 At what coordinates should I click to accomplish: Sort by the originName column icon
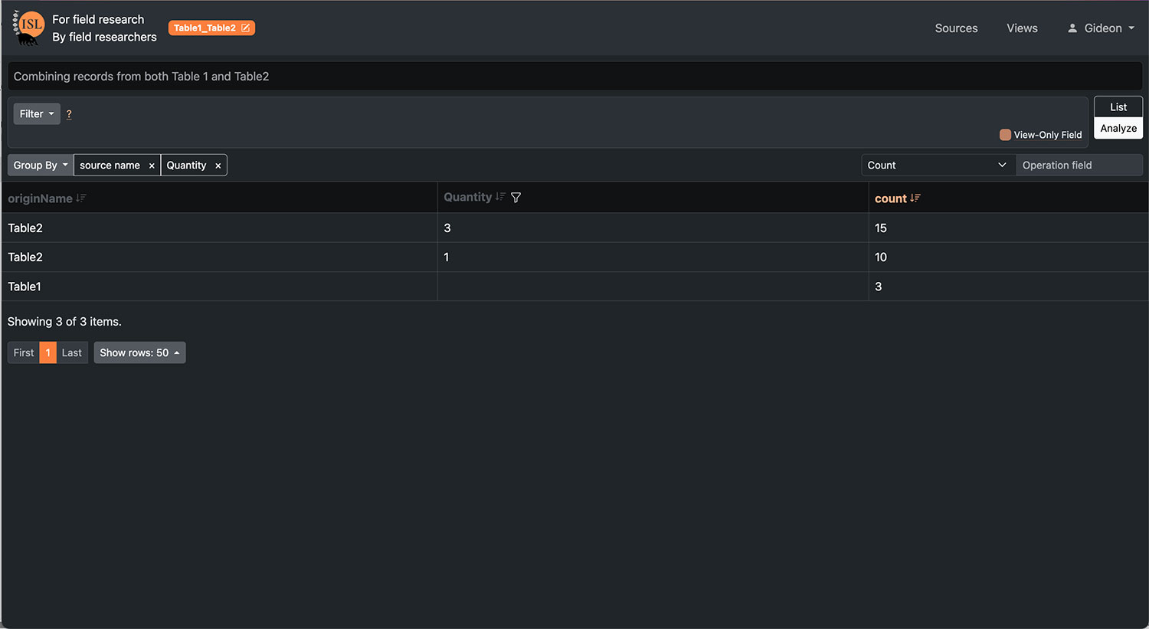click(x=81, y=198)
